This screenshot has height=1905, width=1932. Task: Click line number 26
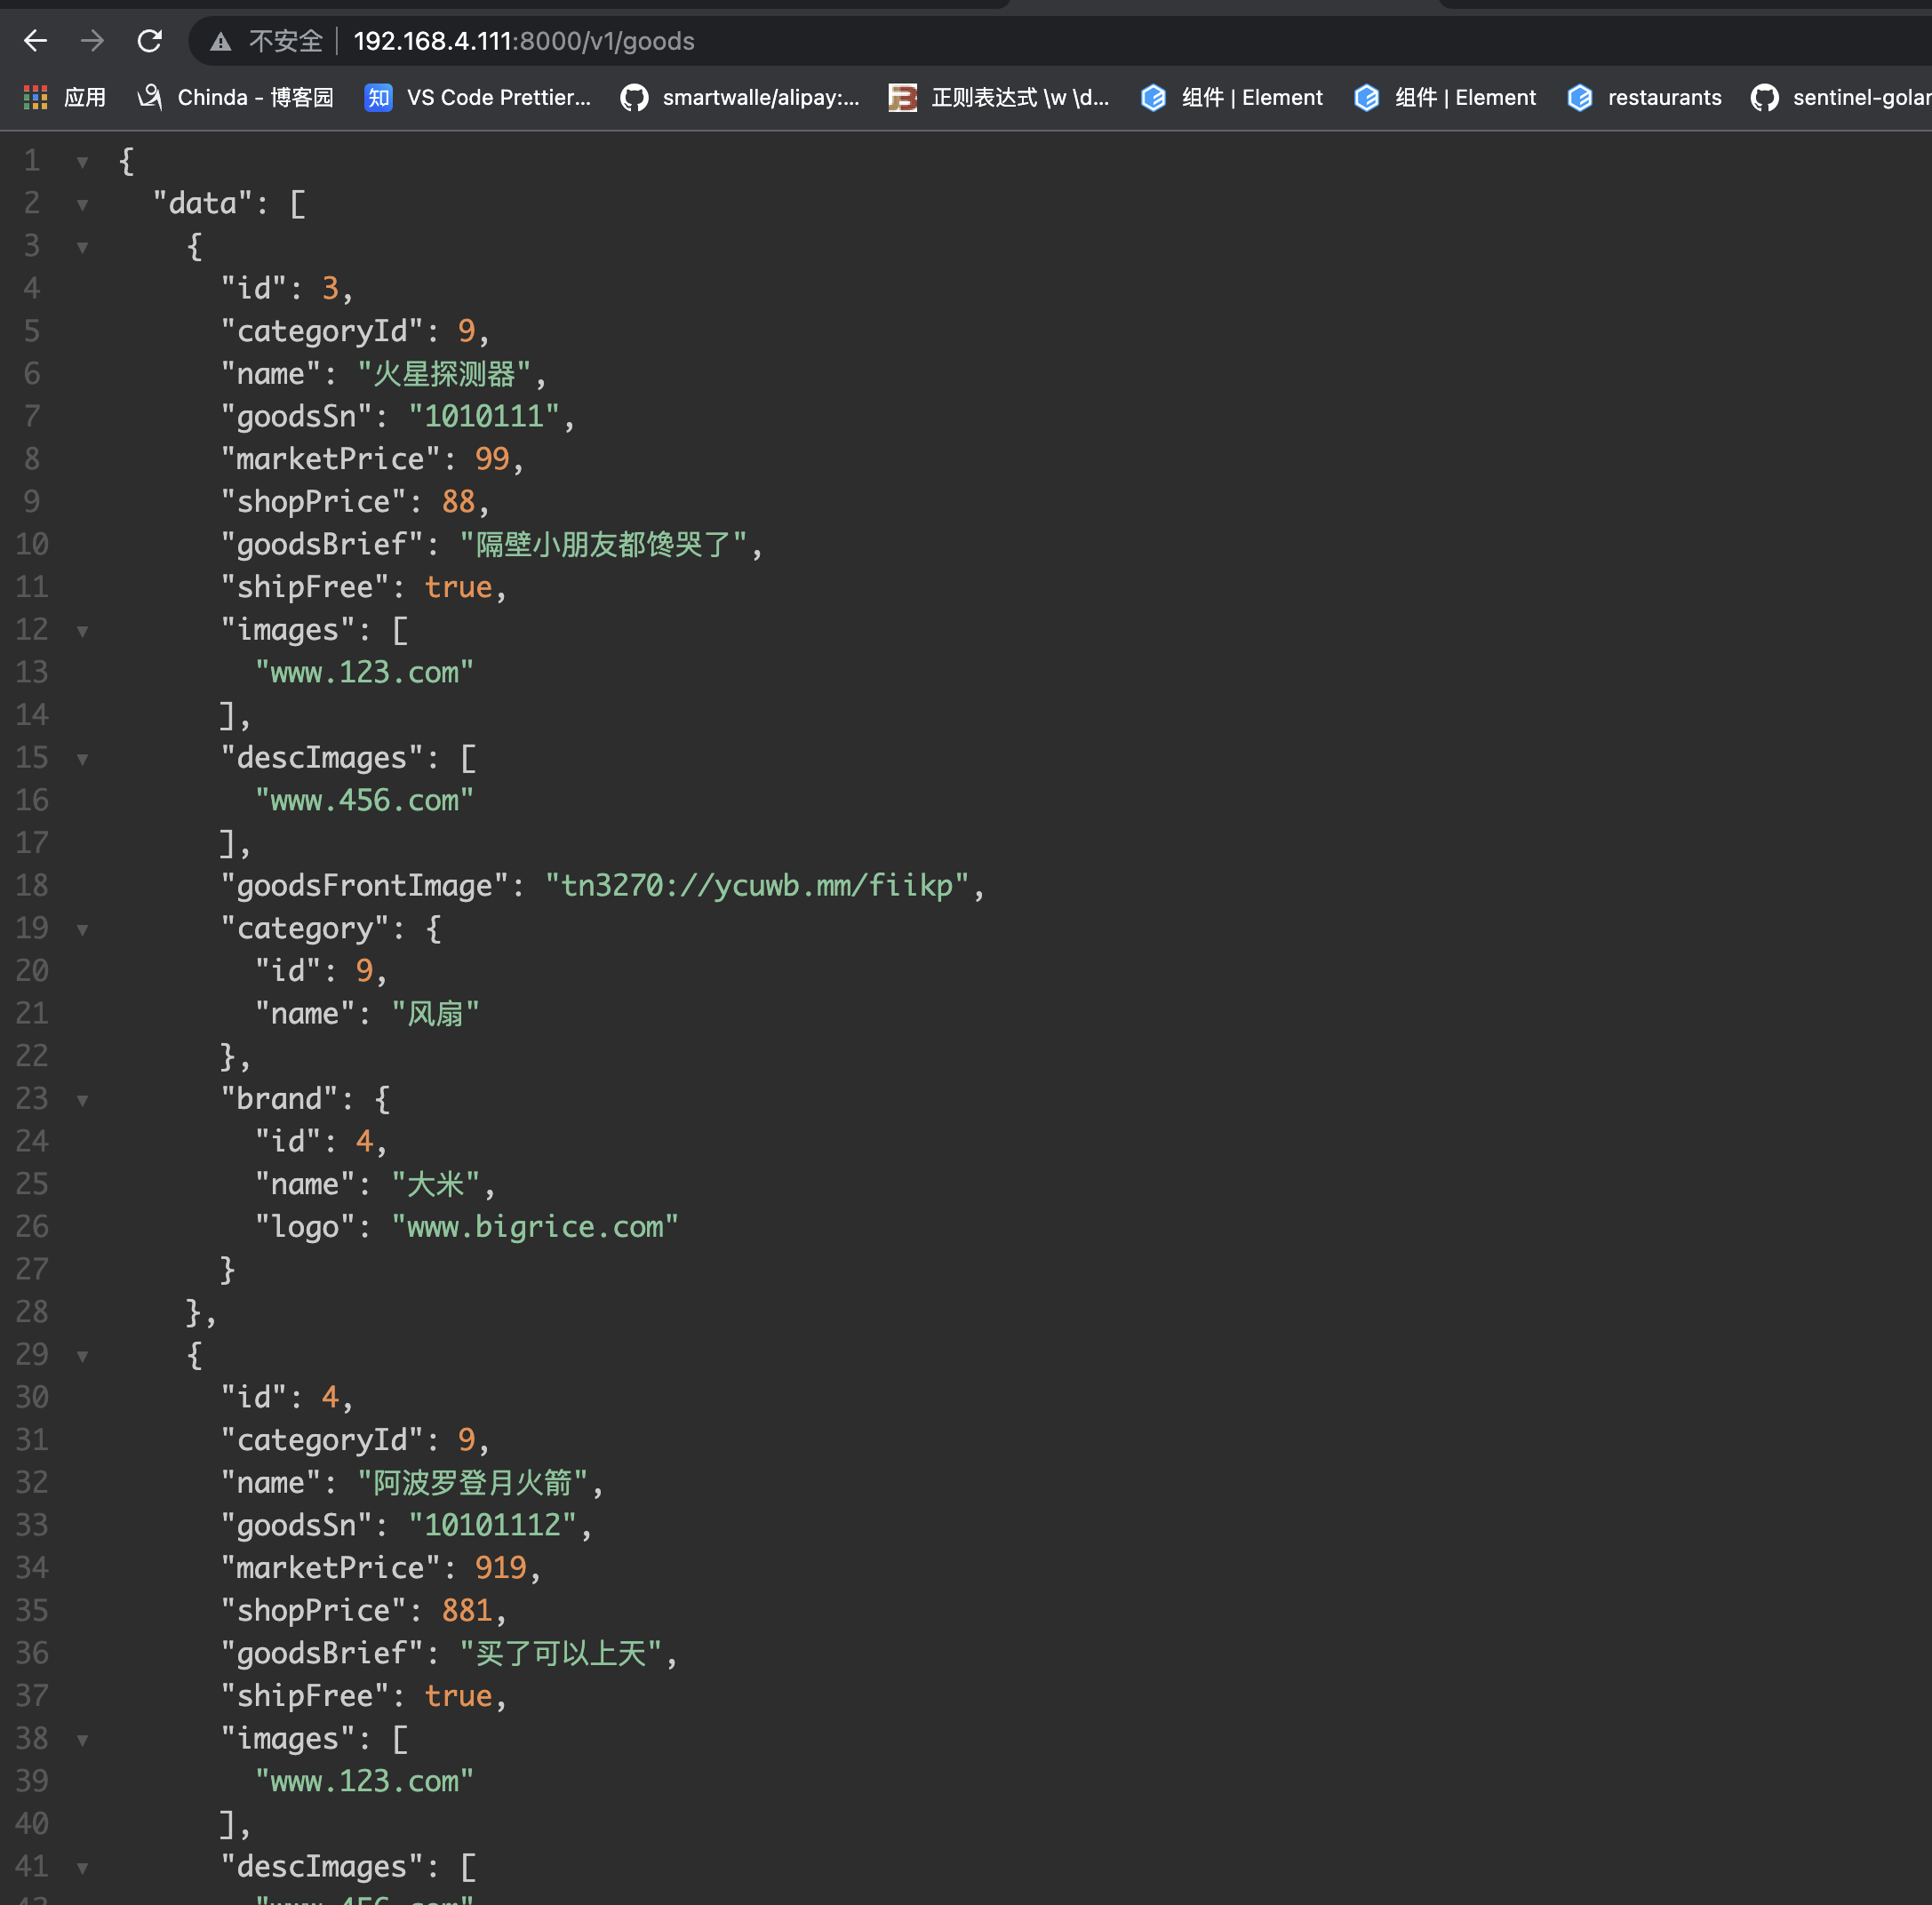32,1227
